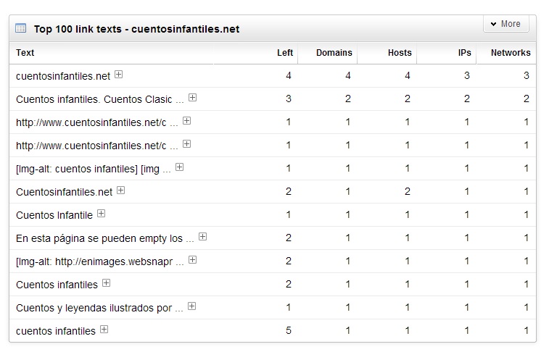The height and width of the screenshot is (352, 549).
Task: Sort table by Domains column
Action: click(x=334, y=53)
